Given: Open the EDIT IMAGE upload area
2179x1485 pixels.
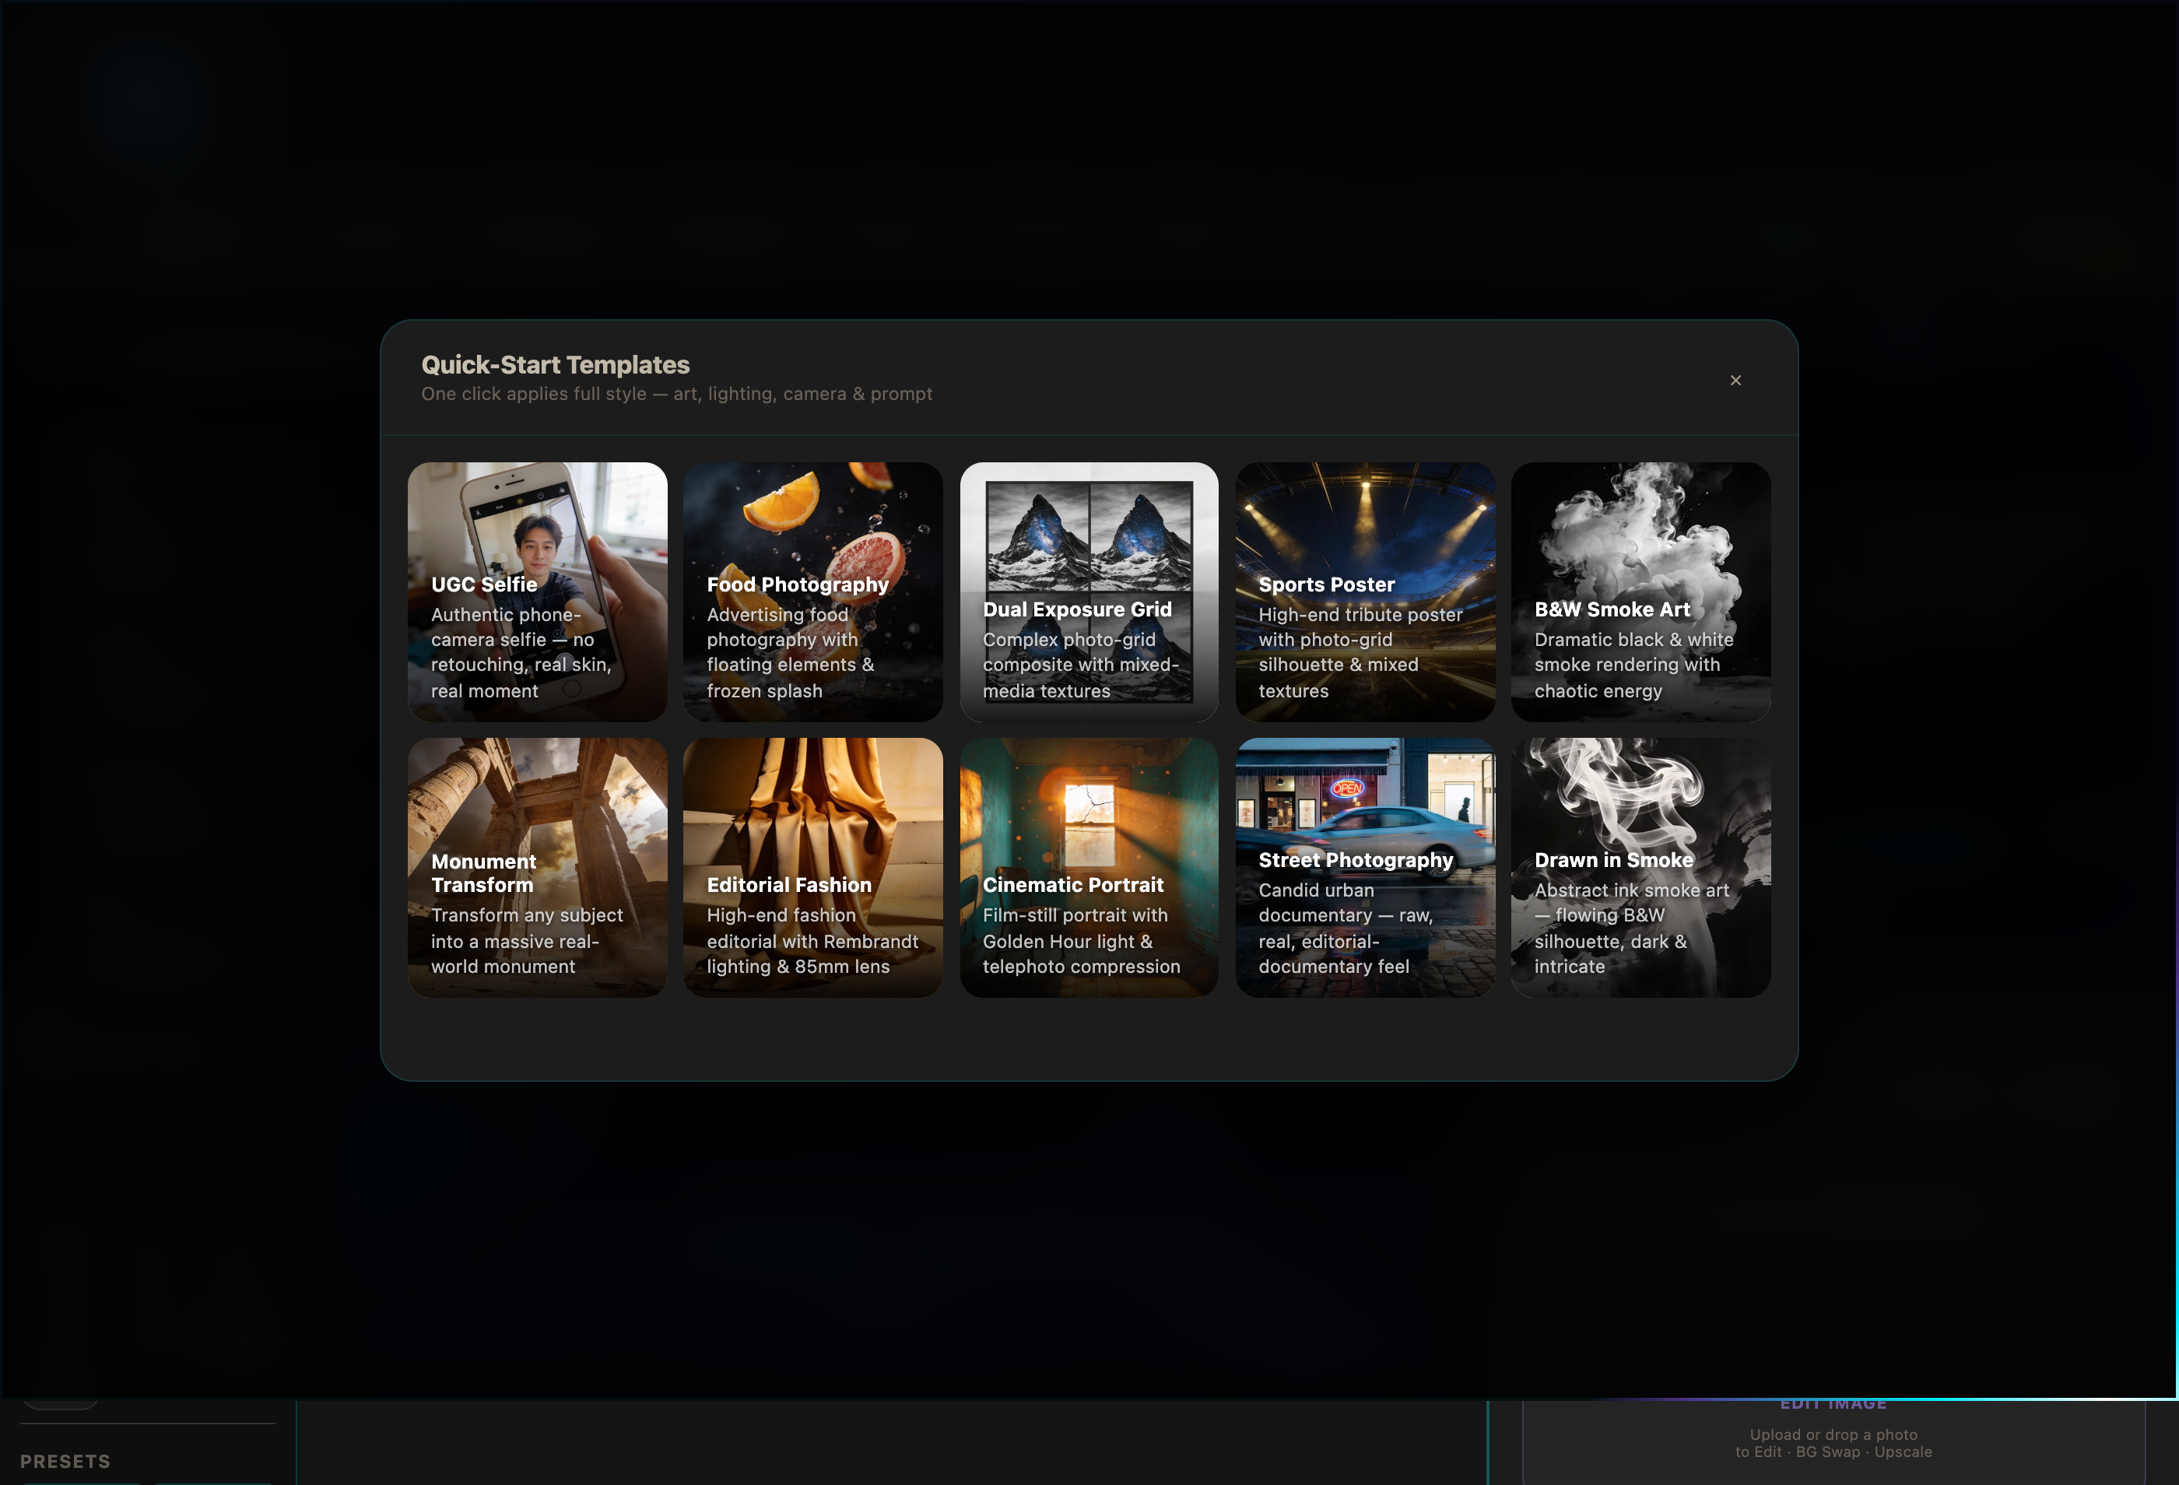Looking at the screenshot, I should click(x=1833, y=1403).
